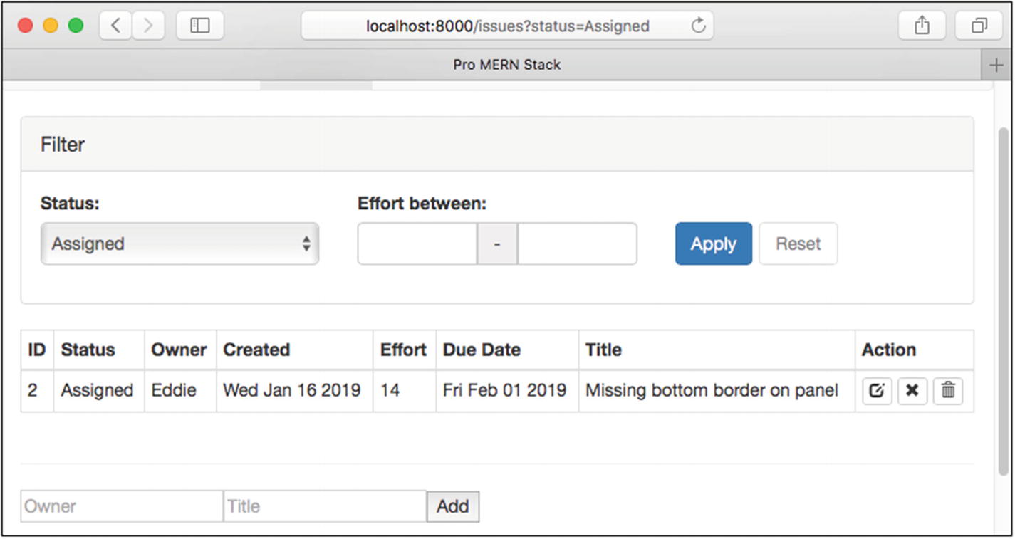
Task: Click the Safari share icon
Action: point(922,26)
